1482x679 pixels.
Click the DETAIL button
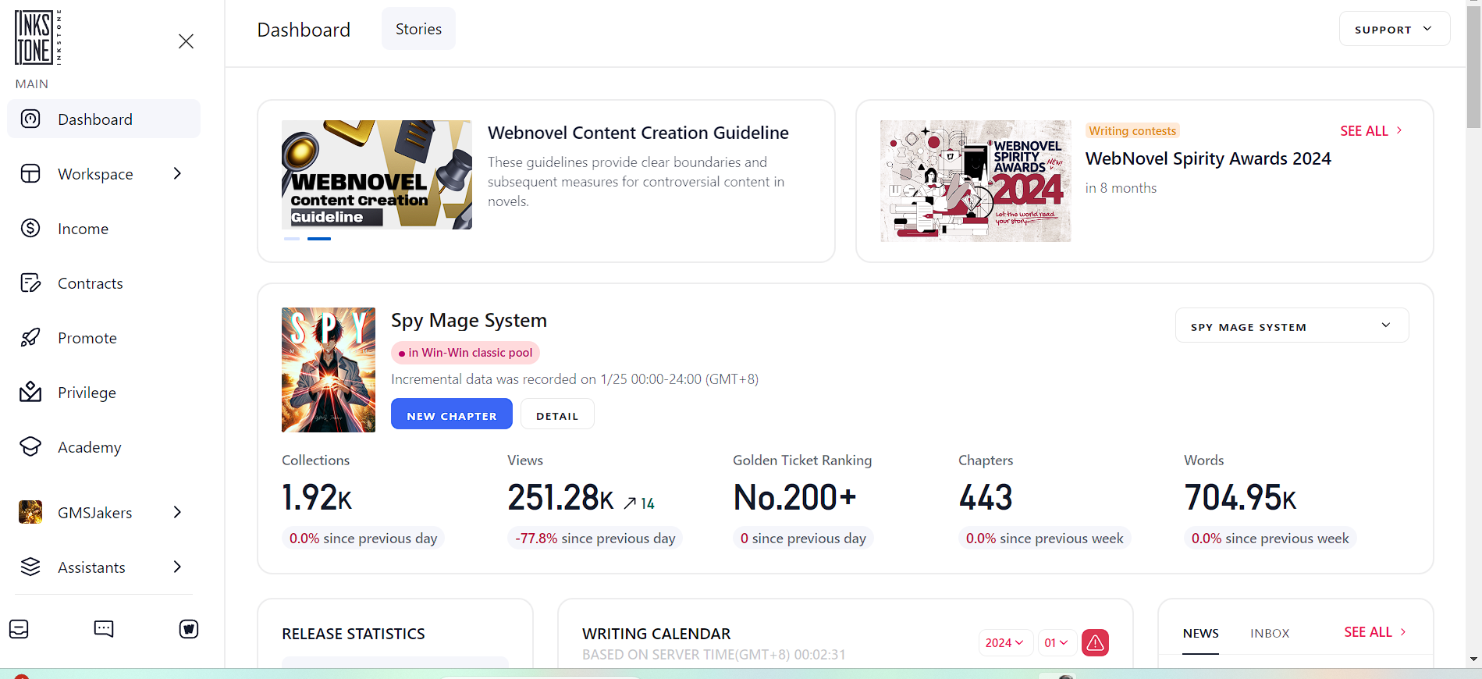[557, 415]
